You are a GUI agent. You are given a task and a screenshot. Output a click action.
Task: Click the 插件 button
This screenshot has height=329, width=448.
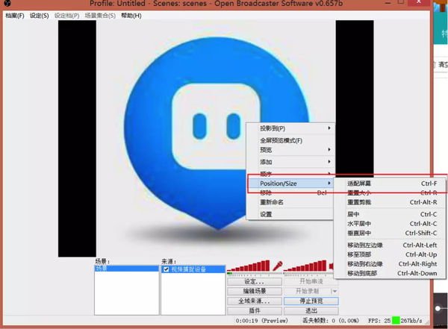coord(255,310)
